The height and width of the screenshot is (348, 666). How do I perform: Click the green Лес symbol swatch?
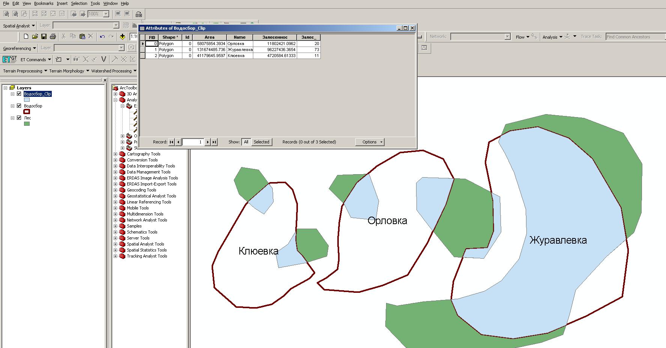tap(27, 124)
